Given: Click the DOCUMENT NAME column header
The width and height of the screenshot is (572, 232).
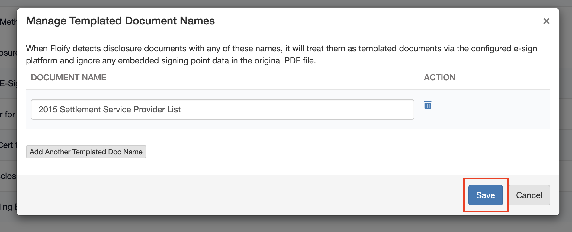Looking at the screenshot, I should tap(69, 78).
